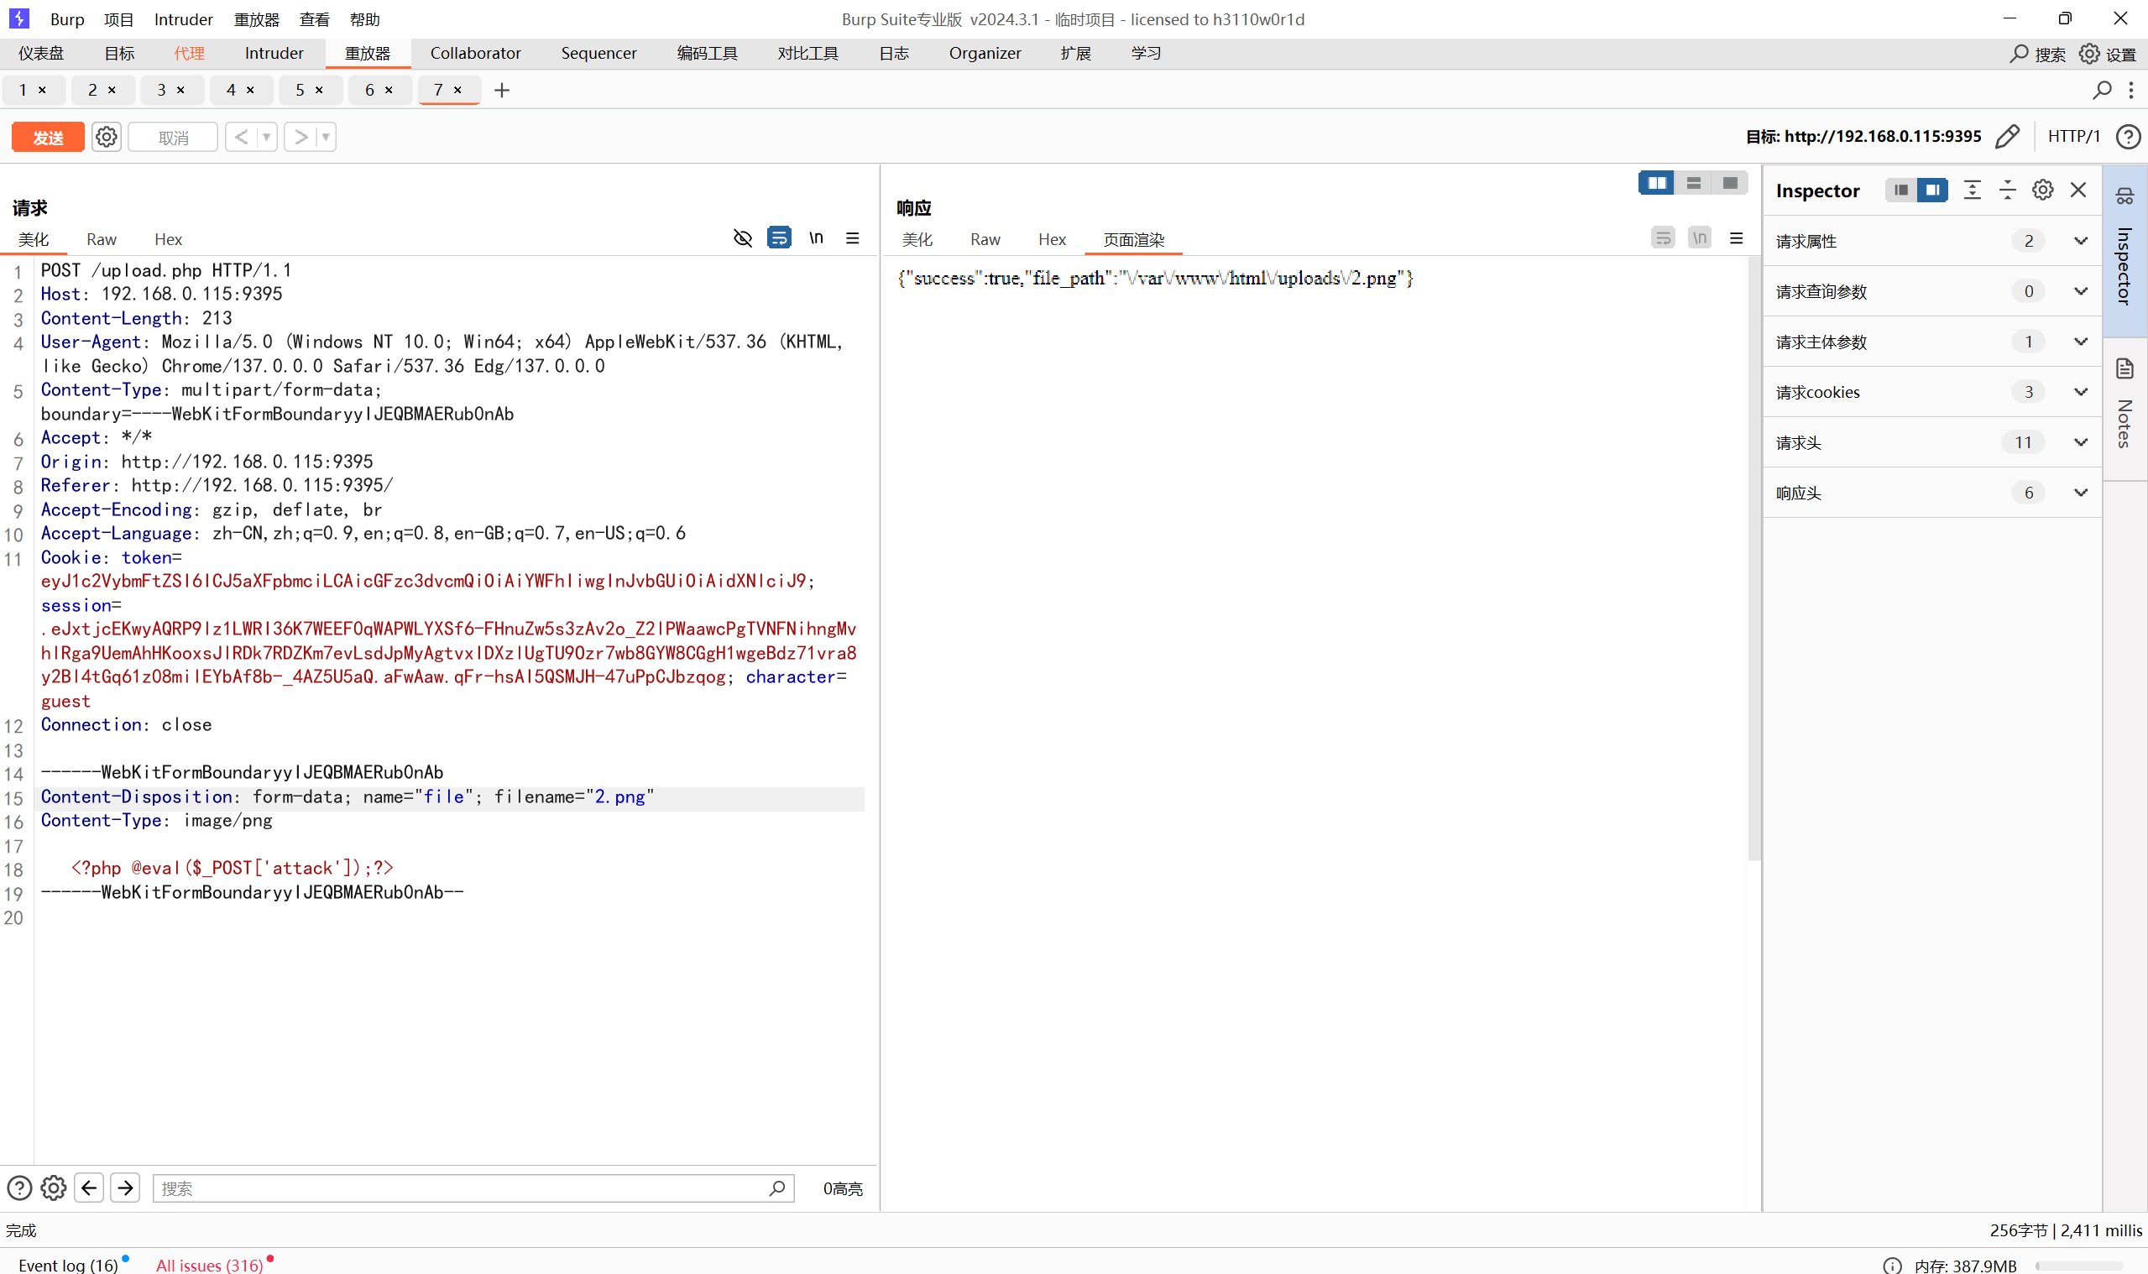
Task: Open response panel hamburger menu
Action: [x=1736, y=238]
